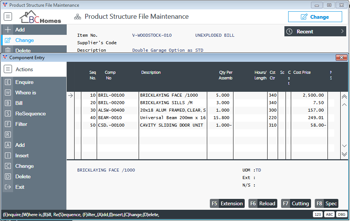This screenshot has width=350, height=221.
Task: Close the Component Entry window
Action: (341, 58)
